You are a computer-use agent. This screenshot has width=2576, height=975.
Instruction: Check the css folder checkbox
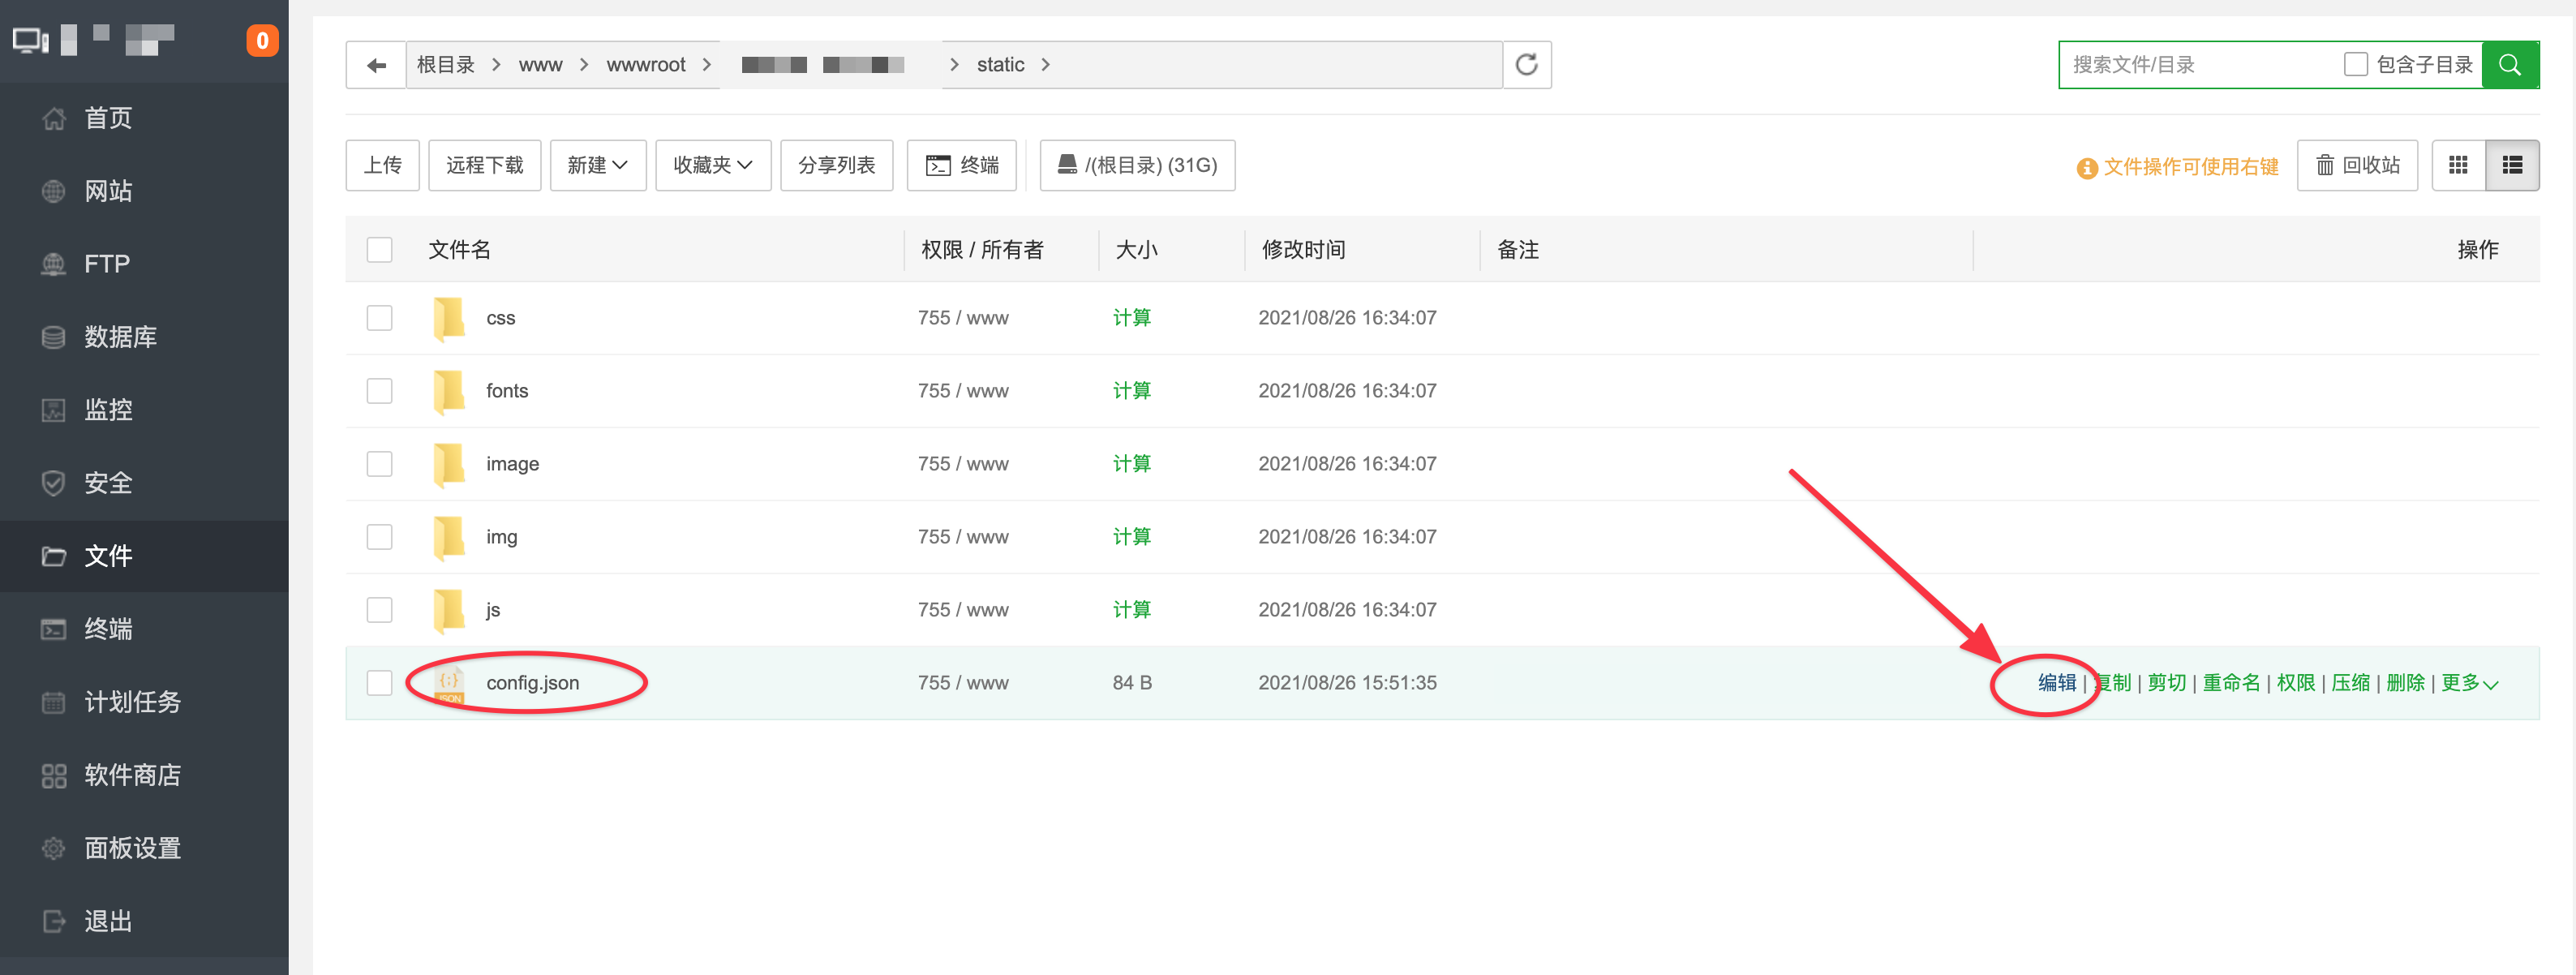point(379,318)
